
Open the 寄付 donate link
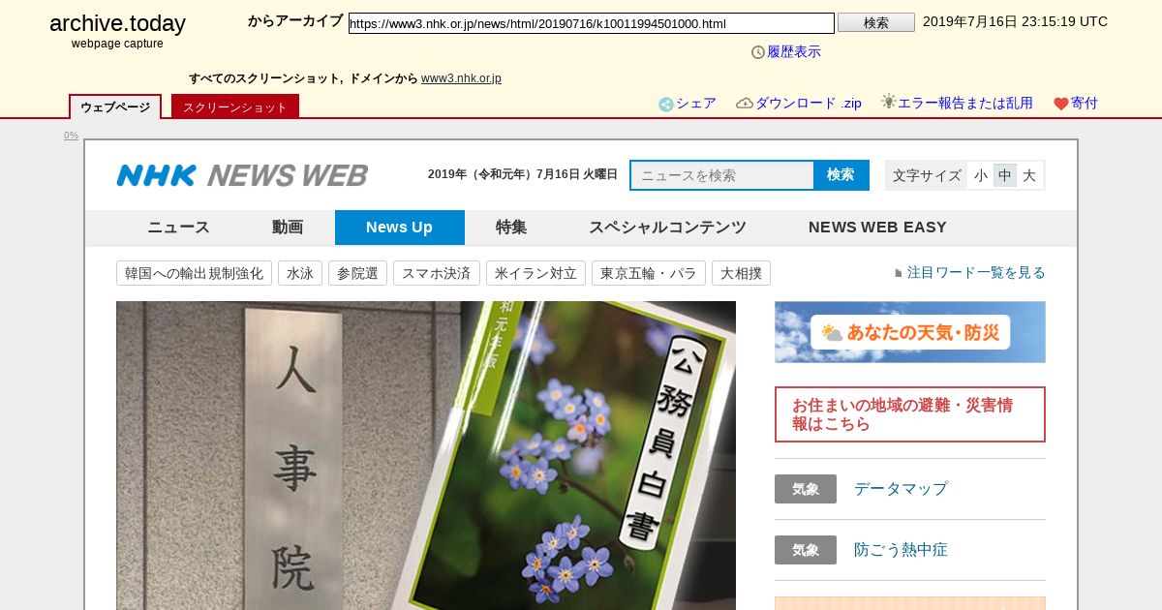pos(1085,104)
